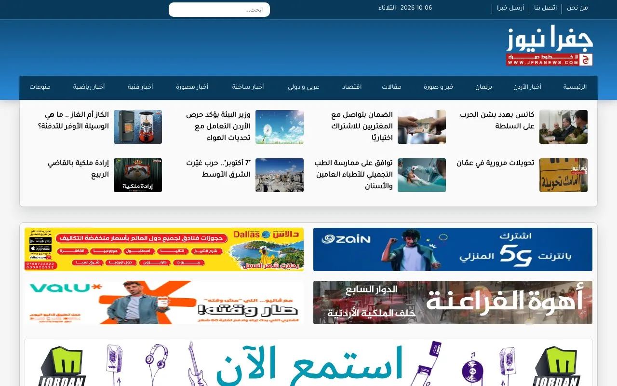
Task: Click the money-exchange thumbnail for الضمان story
Action: pyautogui.click(x=422, y=127)
